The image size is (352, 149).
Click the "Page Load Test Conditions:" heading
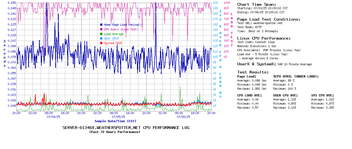pos(269,19)
